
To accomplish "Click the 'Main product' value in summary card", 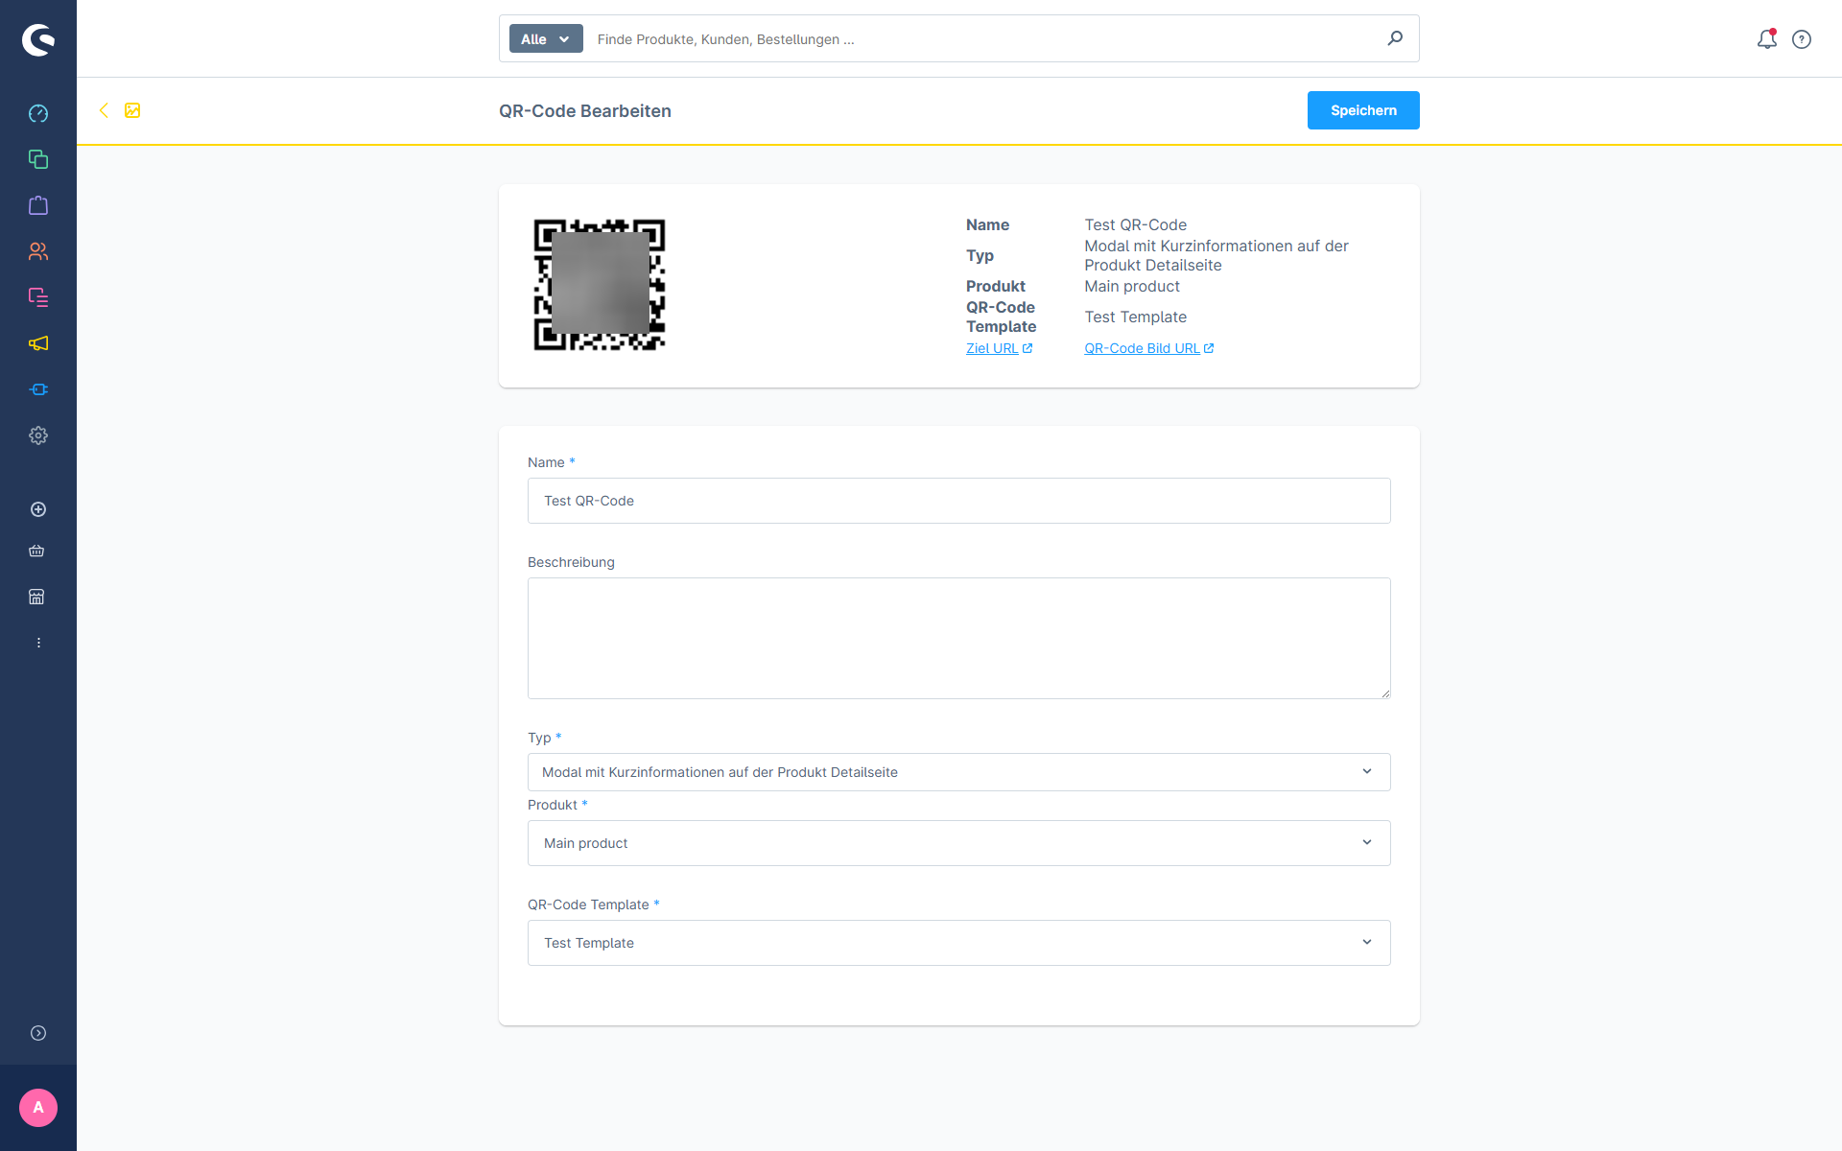I will click(1132, 286).
